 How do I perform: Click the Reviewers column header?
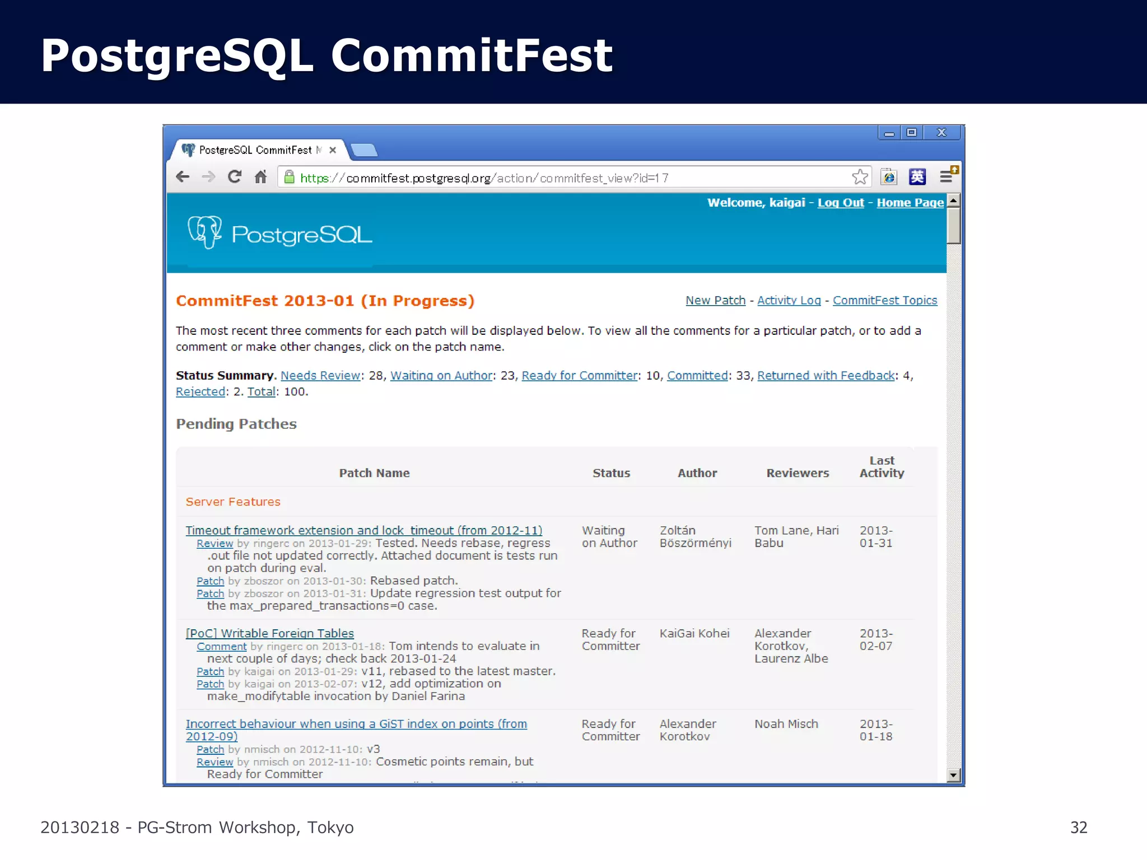tap(798, 473)
